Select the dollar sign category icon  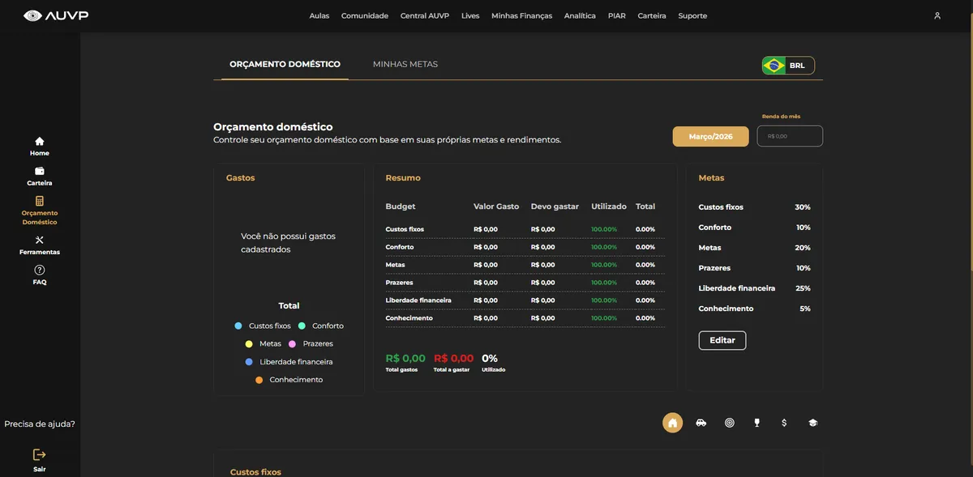(x=784, y=423)
